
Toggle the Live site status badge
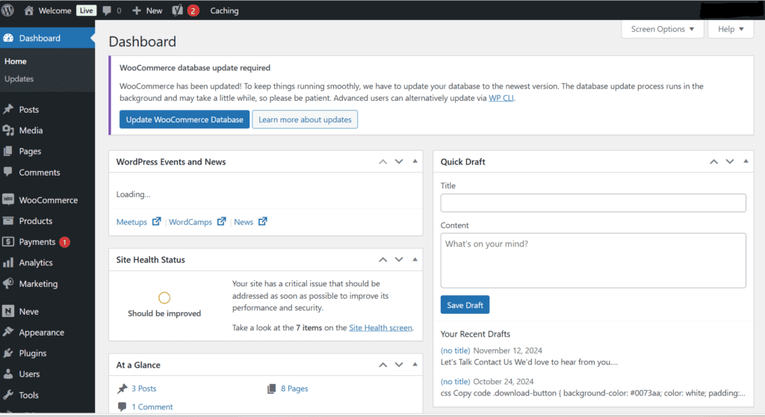[87, 10]
